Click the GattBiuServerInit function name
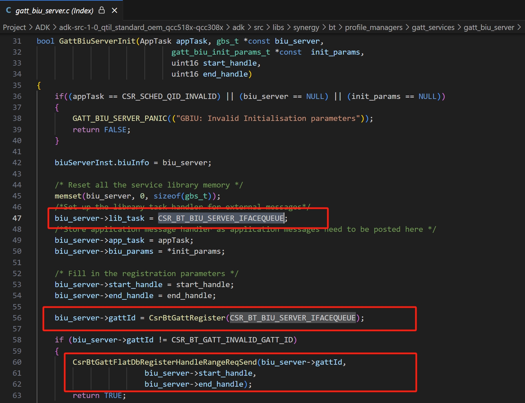This screenshot has height=403, width=525. 97,41
